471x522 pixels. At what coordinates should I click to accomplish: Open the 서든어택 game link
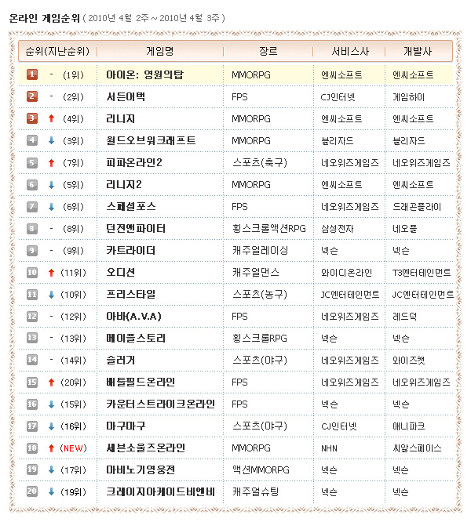click(126, 96)
